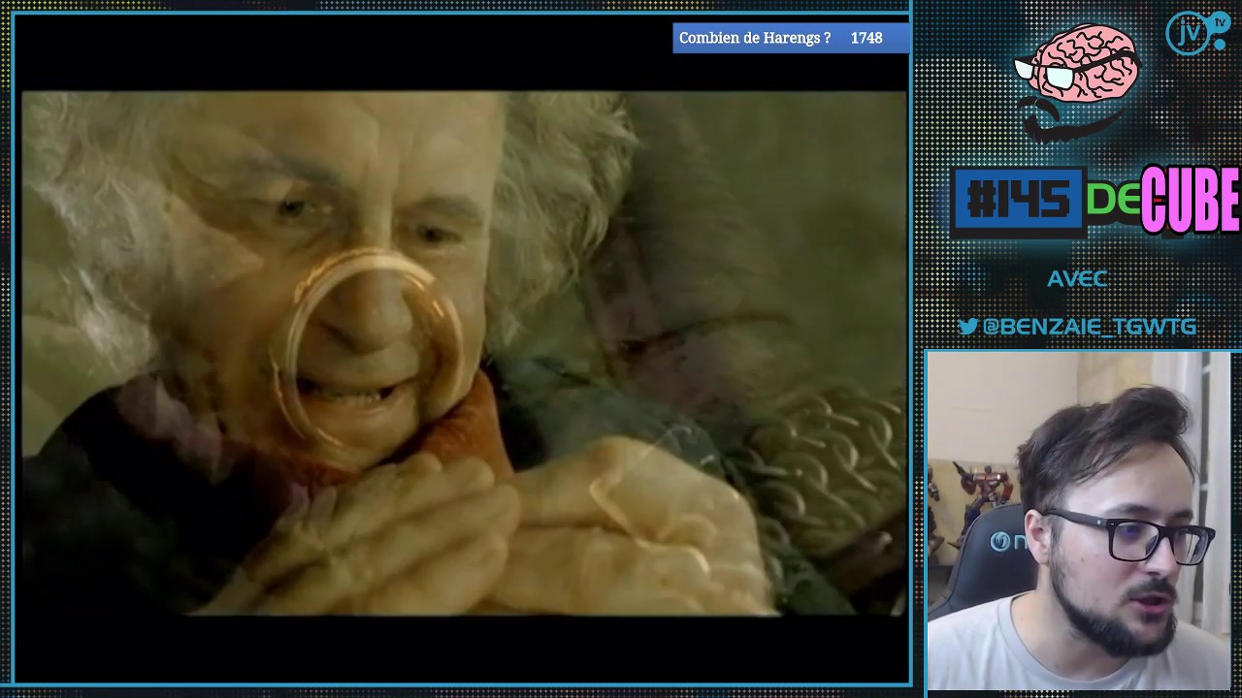Click the main movie video frame
The height and width of the screenshot is (698, 1242).
coord(464,354)
